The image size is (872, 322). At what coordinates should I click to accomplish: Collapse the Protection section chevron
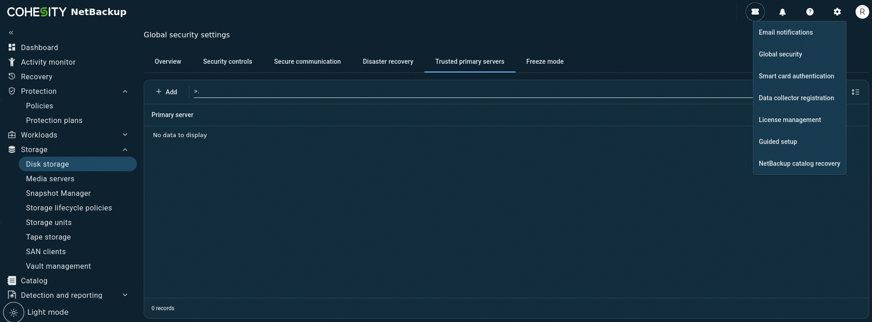125,91
